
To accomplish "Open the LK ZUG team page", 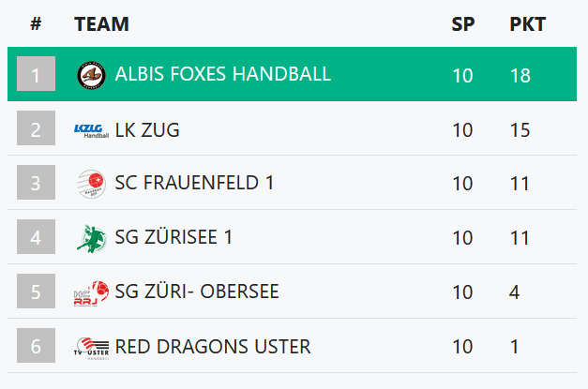I will click(x=147, y=130).
